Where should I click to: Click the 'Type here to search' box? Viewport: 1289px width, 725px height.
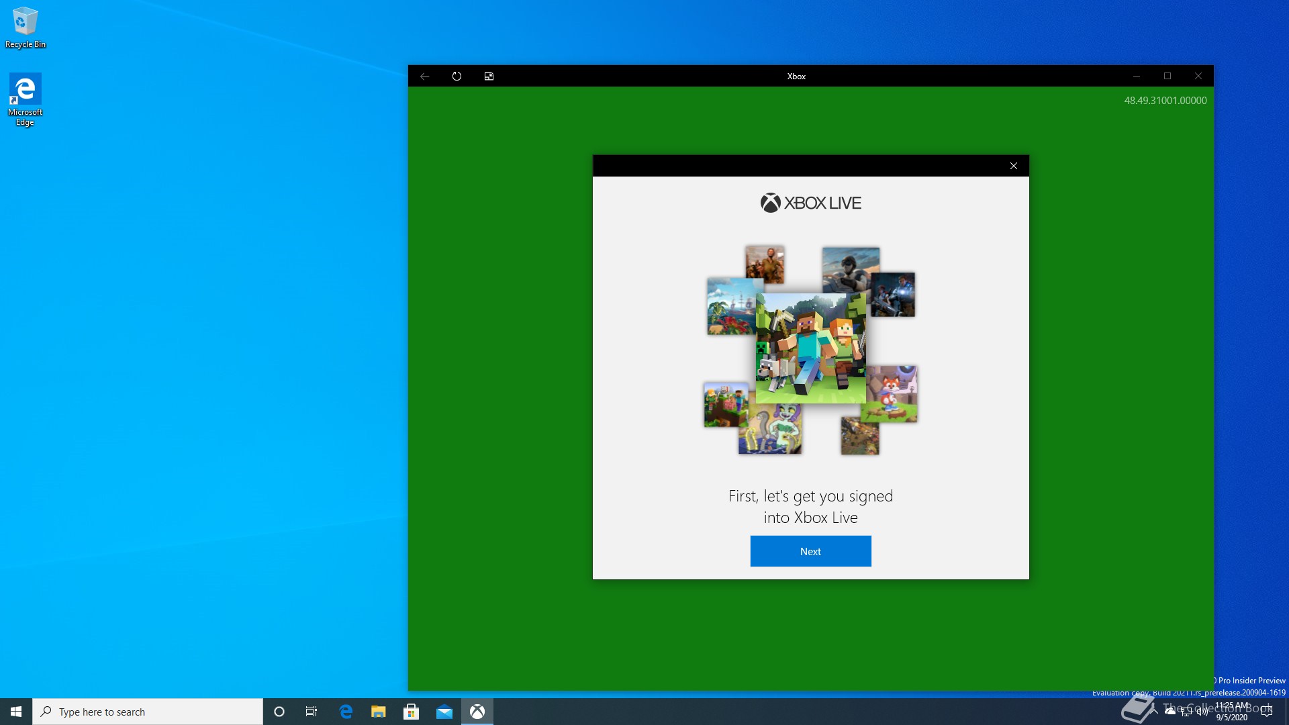[148, 712]
